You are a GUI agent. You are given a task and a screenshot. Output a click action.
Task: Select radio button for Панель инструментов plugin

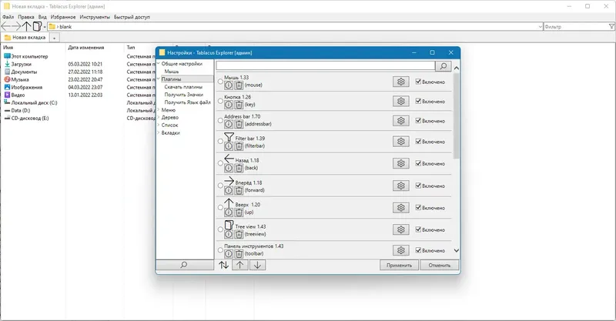(220, 250)
